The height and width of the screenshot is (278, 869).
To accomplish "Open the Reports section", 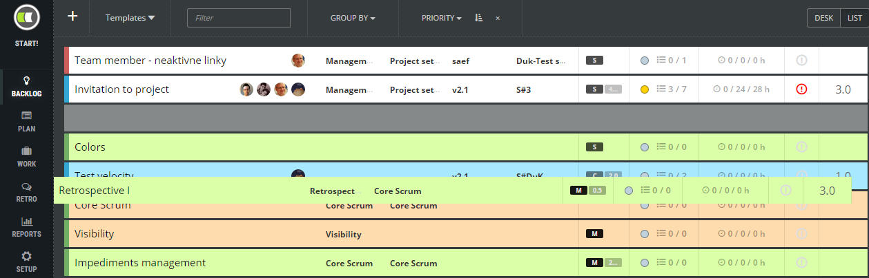I will click(26, 227).
